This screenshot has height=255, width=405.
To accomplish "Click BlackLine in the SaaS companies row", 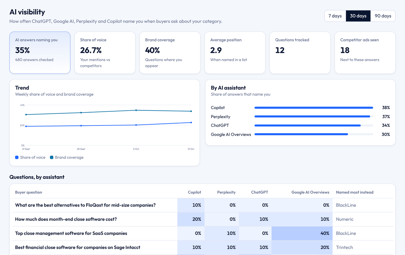I will point(346,233).
